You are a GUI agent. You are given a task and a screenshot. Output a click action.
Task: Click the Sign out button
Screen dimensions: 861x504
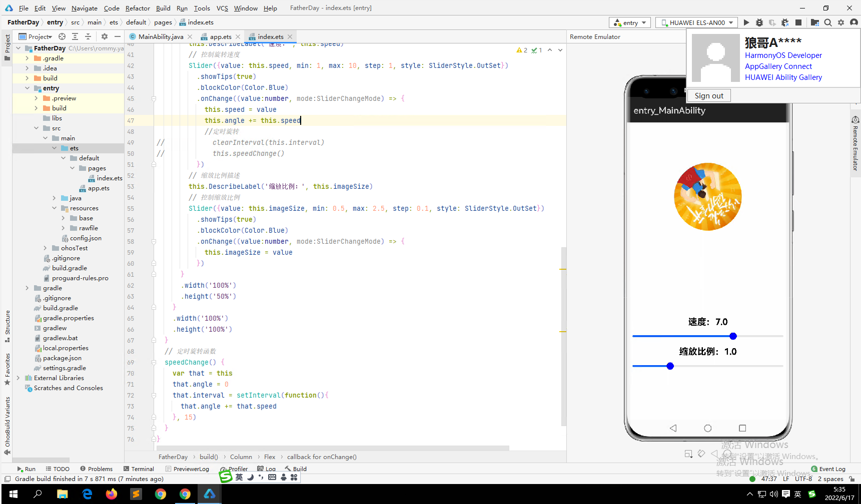(709, 95)
